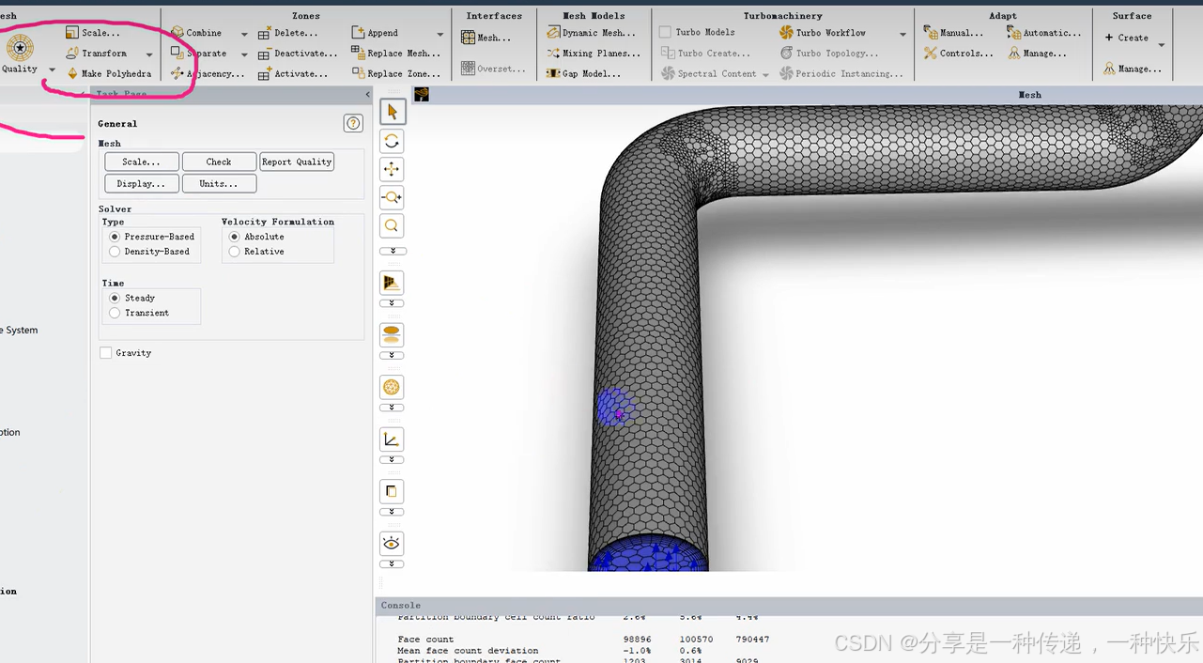Open Gap Model dialog
This screenshot has height=663, width=1203.
[x=584, y=73]
